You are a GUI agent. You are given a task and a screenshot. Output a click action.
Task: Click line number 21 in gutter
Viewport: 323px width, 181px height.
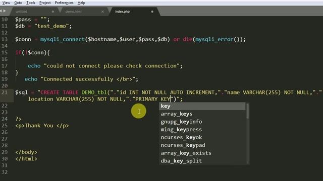[x=5, y=93]
